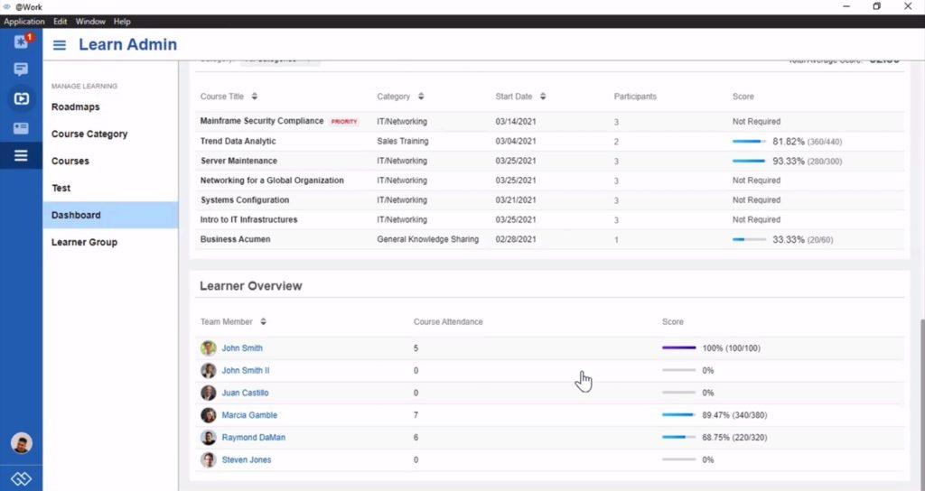Select the list menu icon in sidebar
Screen dimensions: 925x491
tap(21, 155)
